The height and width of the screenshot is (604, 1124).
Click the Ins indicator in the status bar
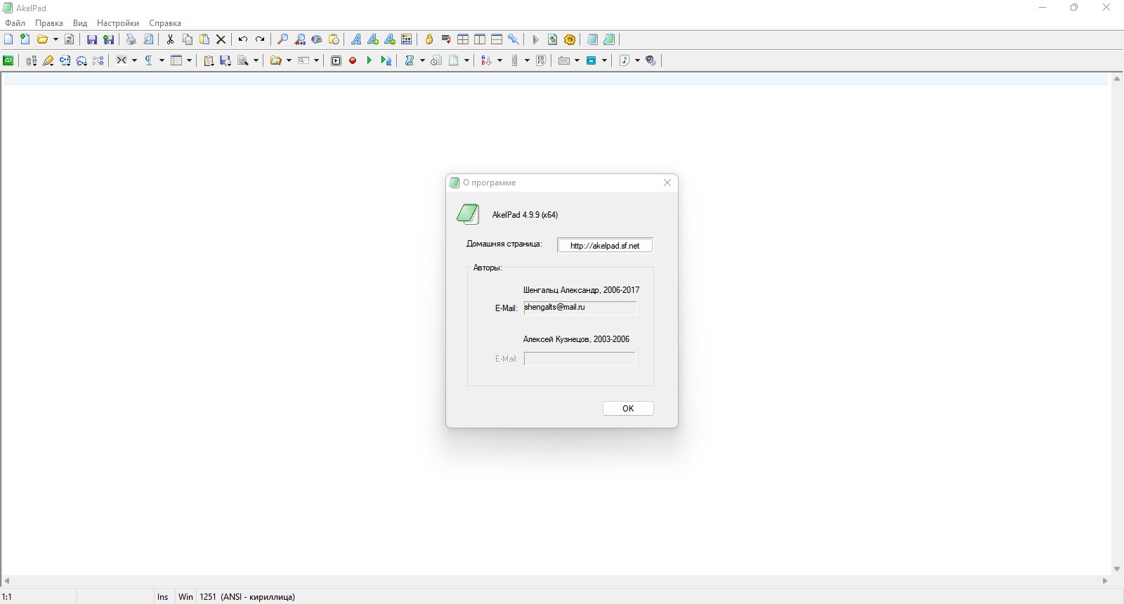coord(163,597)
